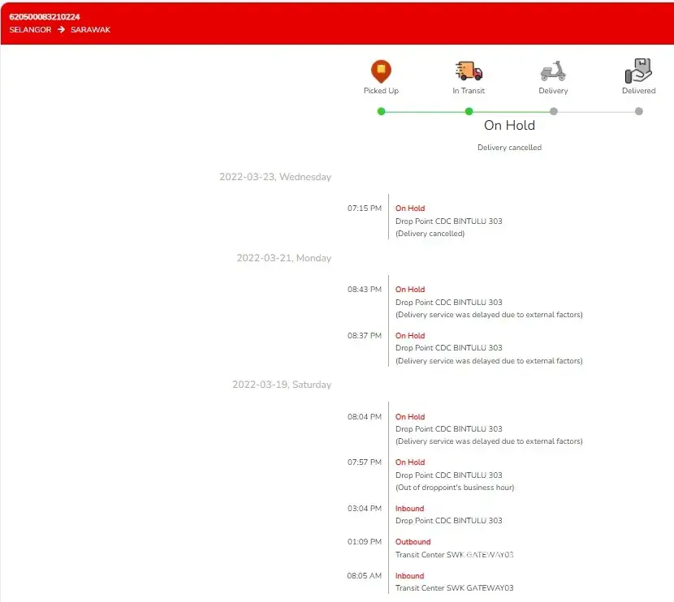The width and height of the screenshot is (674, 602).
Task: Click the In Transit truck icon
Action: pyautogui.click(x=469, y=71)
